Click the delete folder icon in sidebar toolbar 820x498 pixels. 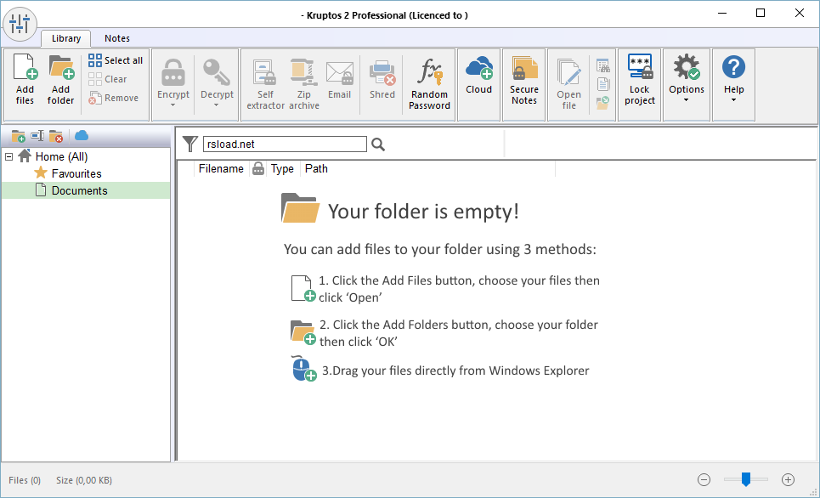[x=56, y=136]
